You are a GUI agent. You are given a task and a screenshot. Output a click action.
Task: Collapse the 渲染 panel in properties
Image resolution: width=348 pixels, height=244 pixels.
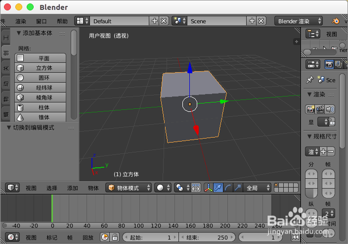pyautogui.click(x=309, y=95)
